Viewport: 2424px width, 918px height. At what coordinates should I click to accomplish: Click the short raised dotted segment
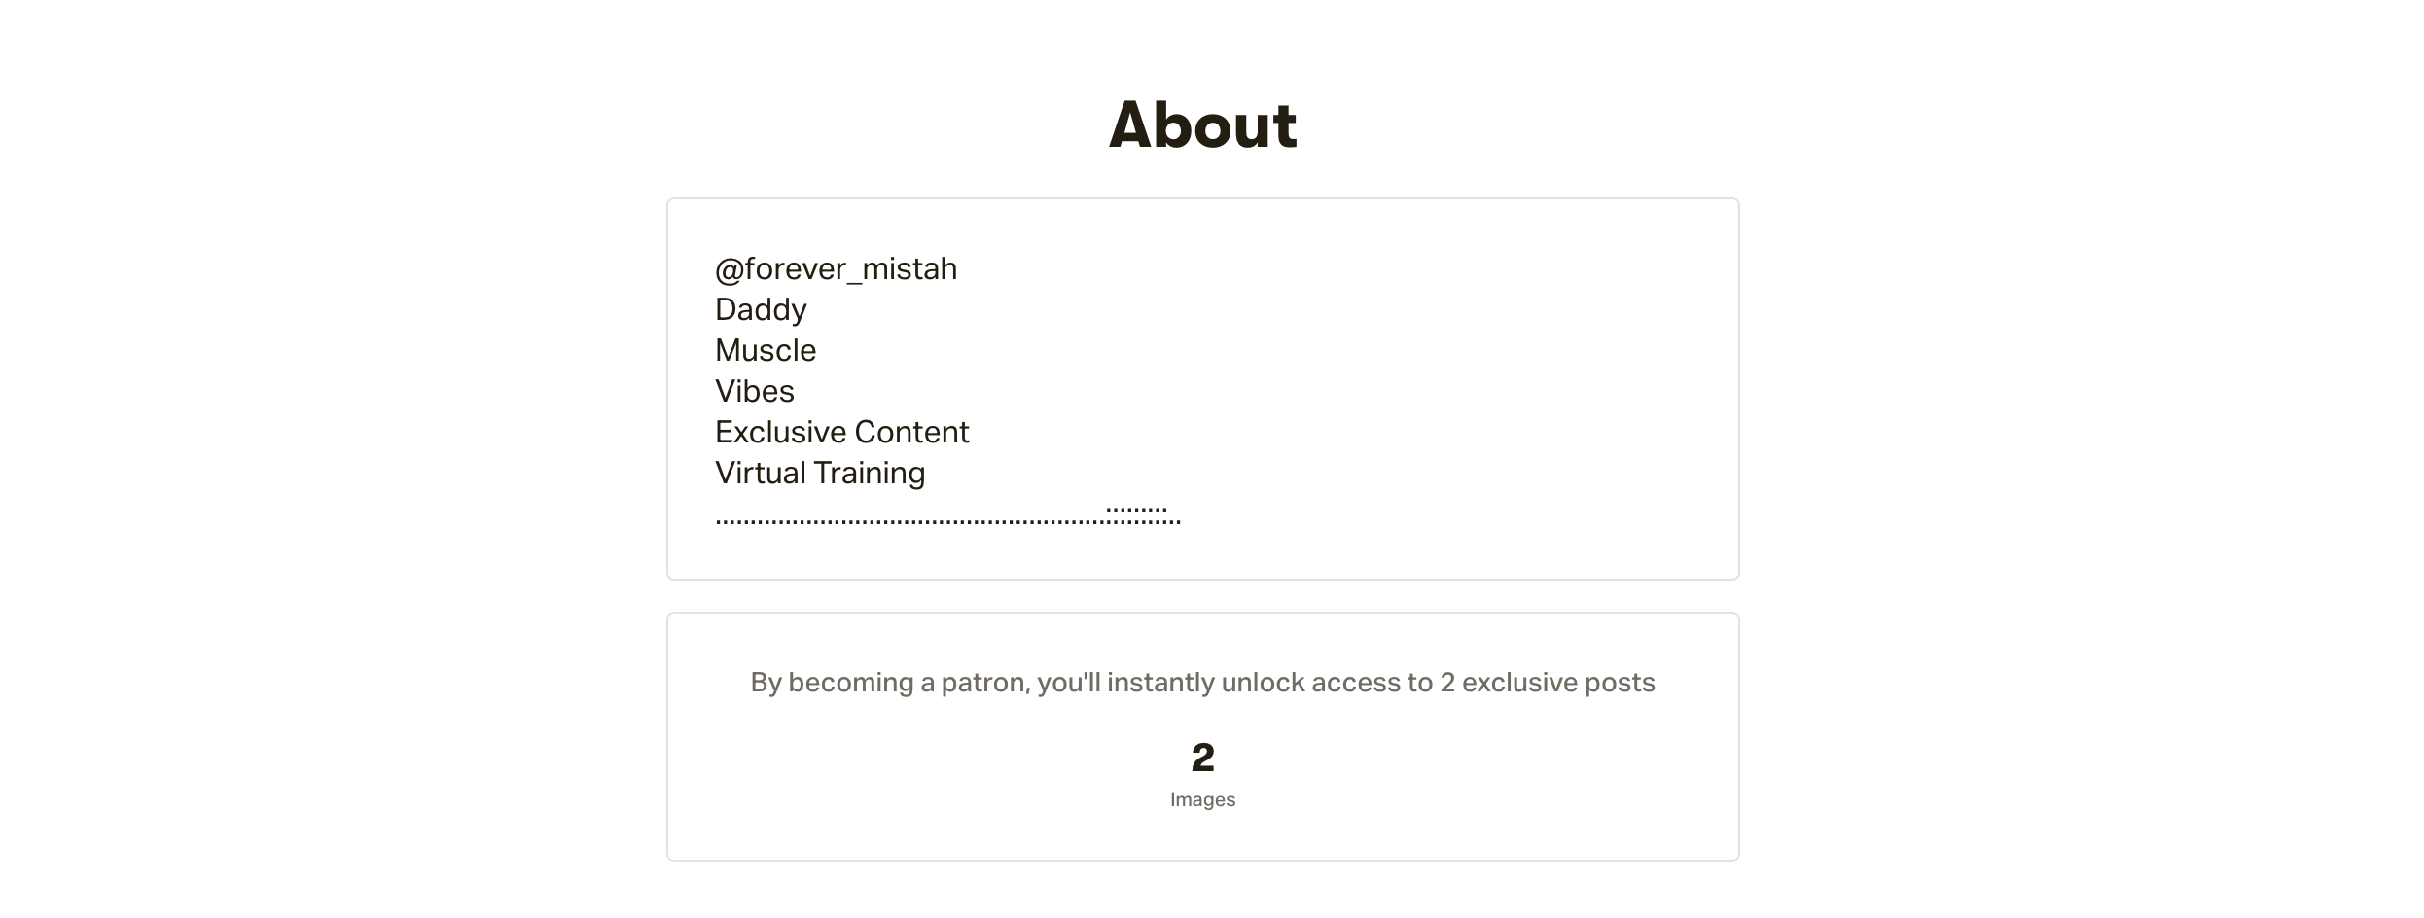(x=1136, y=510)
